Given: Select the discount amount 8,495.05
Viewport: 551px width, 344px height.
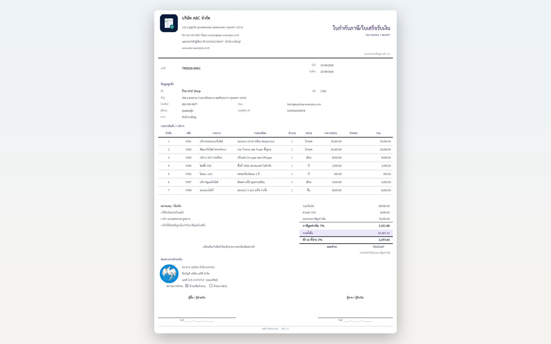Looking at the screenshot, I should (385, 213).
